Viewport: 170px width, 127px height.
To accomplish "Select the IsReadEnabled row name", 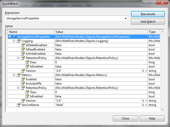I will pos(35,49).
